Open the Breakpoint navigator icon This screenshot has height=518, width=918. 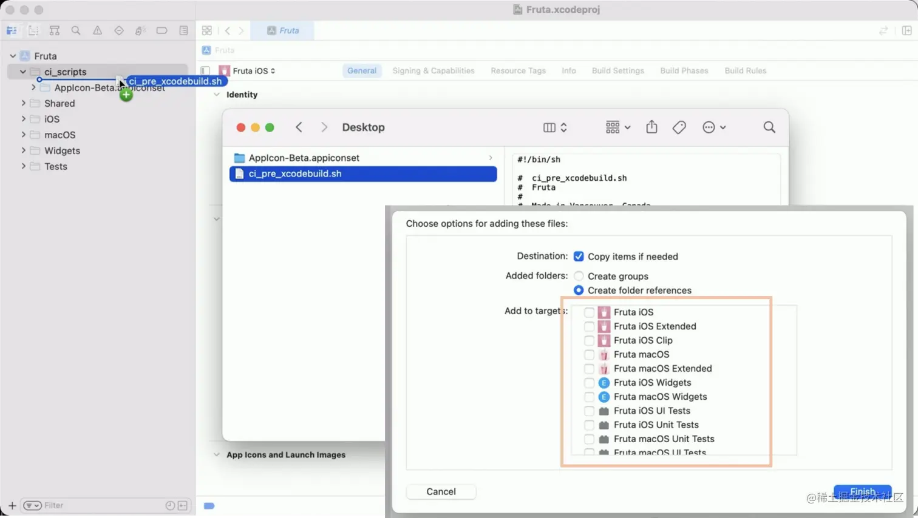click(x=161, y=30)
